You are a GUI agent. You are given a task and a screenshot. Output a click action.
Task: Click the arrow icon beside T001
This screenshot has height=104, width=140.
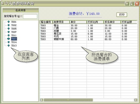[x=9, y=22]
